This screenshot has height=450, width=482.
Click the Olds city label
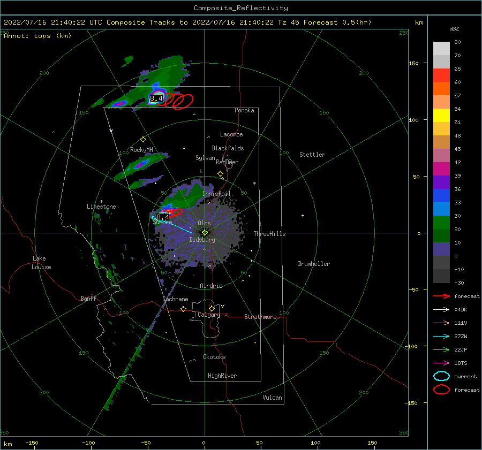click(x=204, y=223)
